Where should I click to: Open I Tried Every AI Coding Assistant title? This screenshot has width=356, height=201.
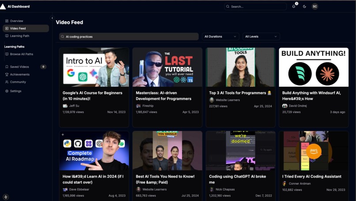[x=312, y=176]
